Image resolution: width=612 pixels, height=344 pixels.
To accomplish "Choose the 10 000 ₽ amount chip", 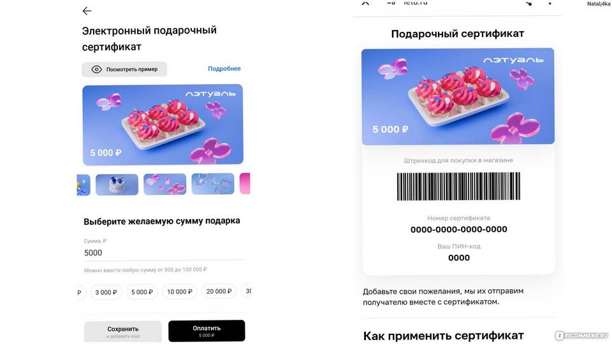I will 180,291.
